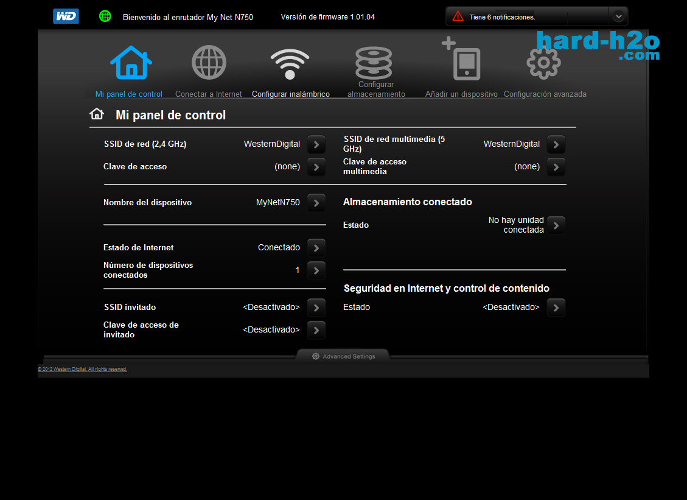Click the Almacenamiento conectado heading
This screenshot has height=500, width=687.
[408, 202]
